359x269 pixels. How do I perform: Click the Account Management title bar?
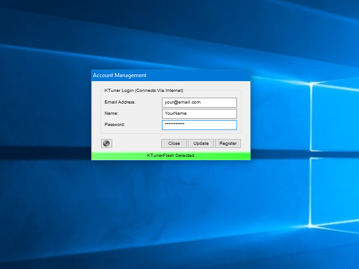coord(171,75)
